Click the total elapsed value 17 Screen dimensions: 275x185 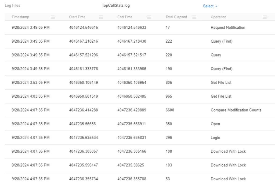click(168, 27)
